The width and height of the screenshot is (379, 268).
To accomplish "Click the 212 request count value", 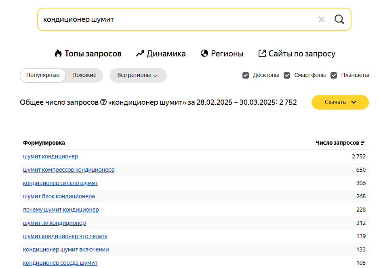I will click(361, 223).
